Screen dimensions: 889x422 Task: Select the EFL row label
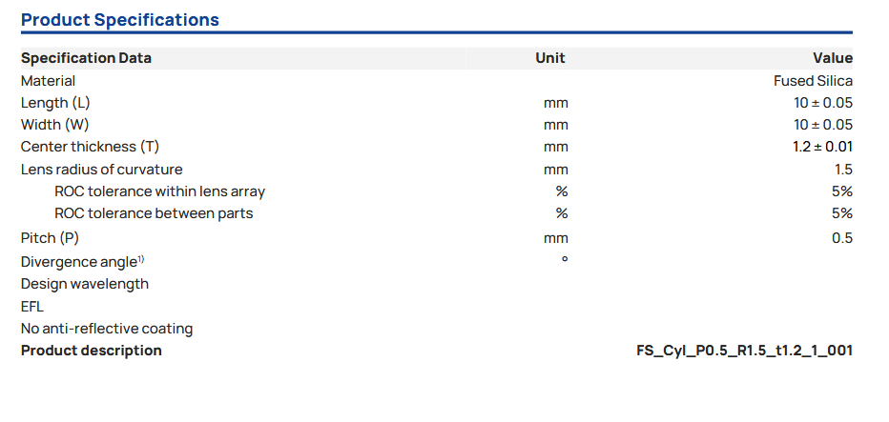point(32,307)
